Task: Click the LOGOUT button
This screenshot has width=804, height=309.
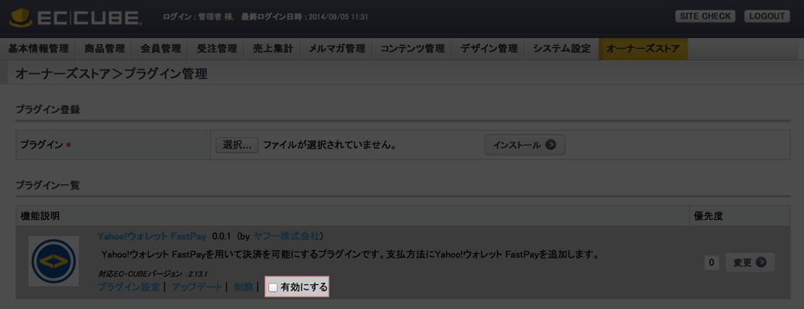Action: pos(767,16)
